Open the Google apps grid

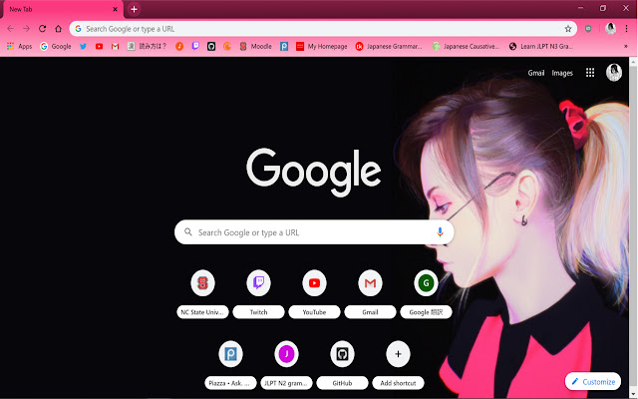point(590,73)
